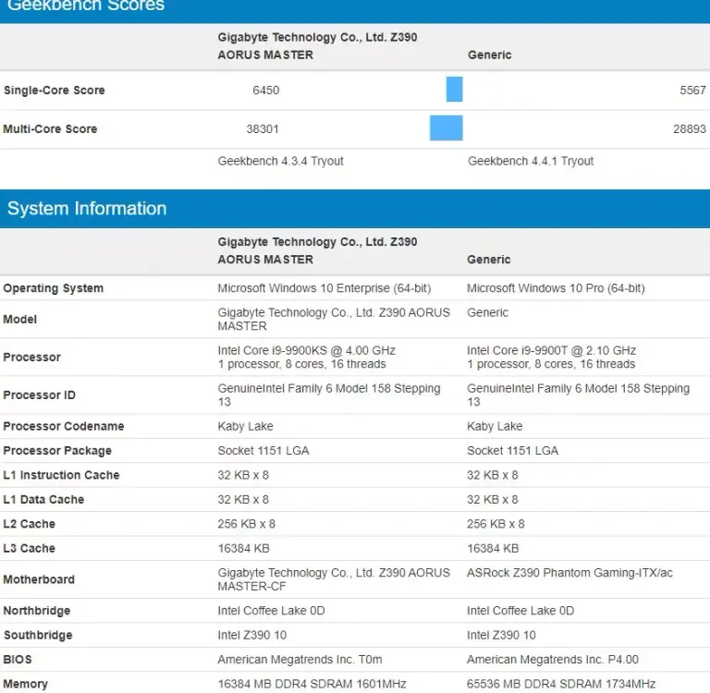
Task: Click the Northbridge row label
Action: click(37, 611)
